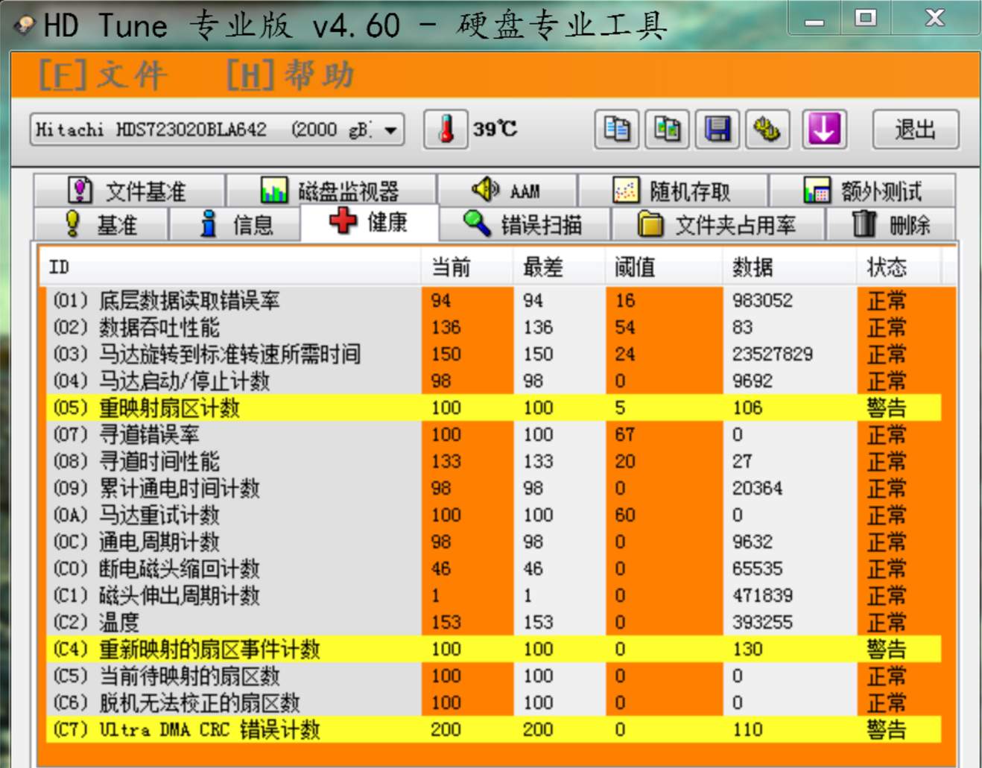This screenshot has width=982, height=768.
Task: Click the purple down-arrow icon
Action: coord(824,130)
